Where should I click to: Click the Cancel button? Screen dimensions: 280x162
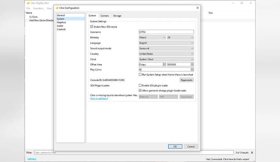191,147
